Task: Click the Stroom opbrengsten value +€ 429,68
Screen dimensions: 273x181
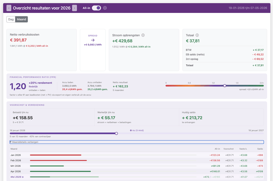Action: [x=122, y=41]
